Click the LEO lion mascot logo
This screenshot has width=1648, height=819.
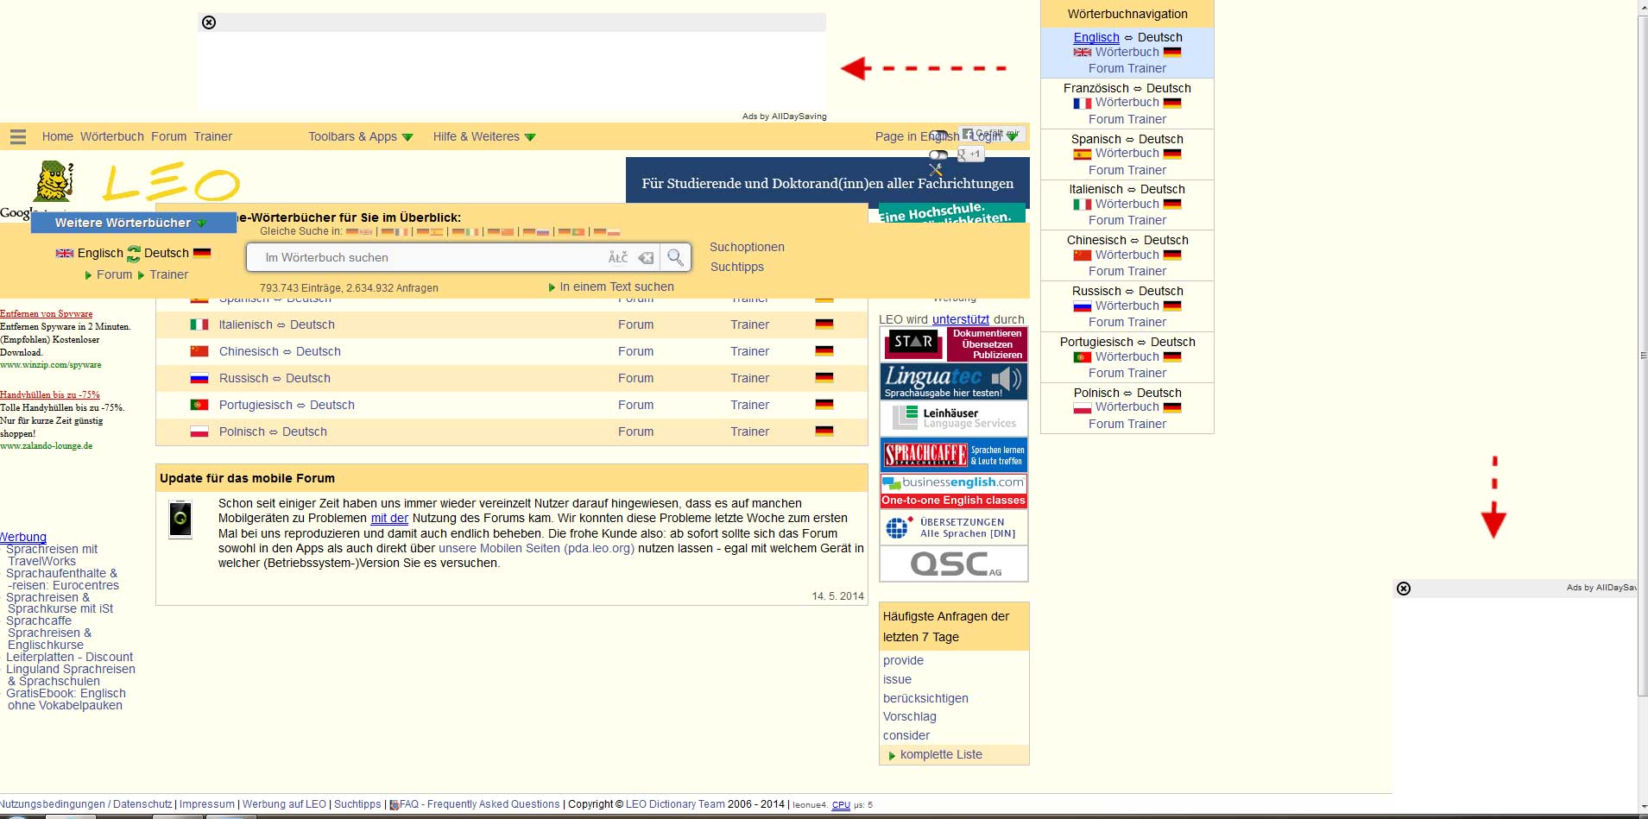point(54,181)
